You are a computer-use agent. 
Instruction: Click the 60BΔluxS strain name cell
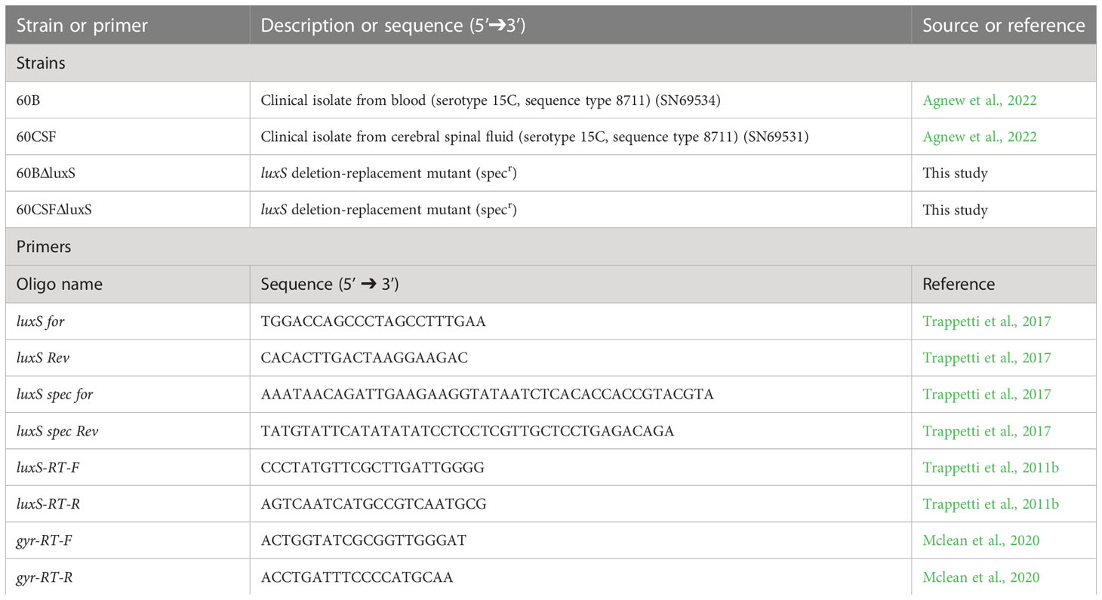point(128,174)
